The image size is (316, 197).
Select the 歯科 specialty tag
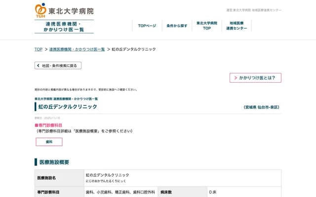49,142
